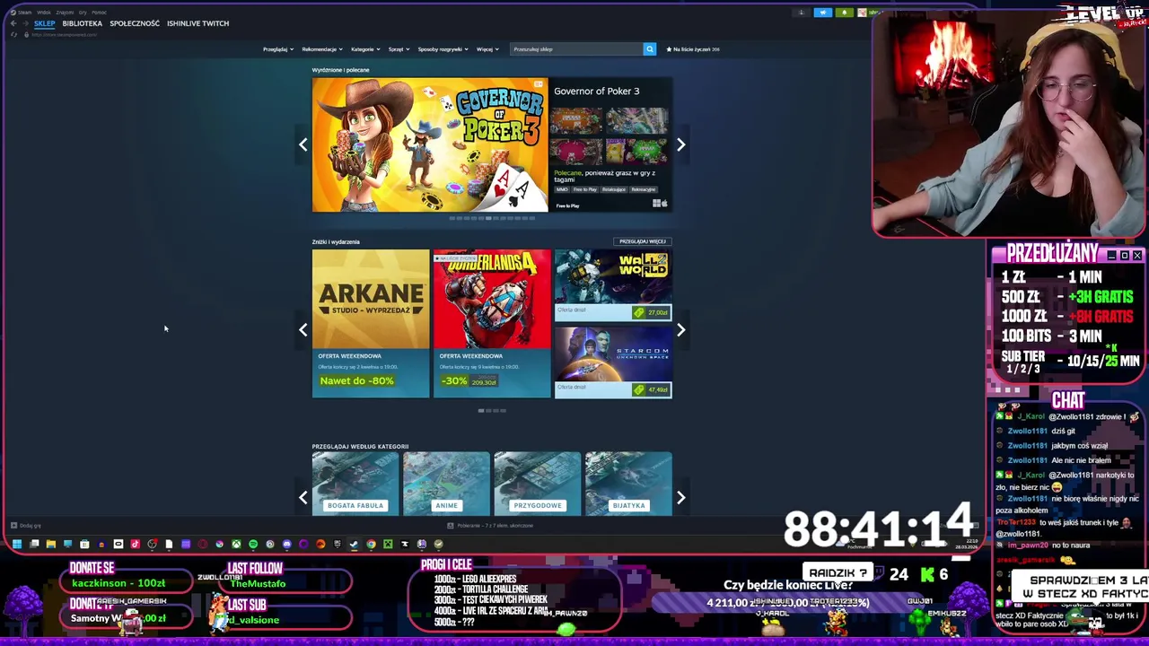Expand Sposoby rozgrywki dropdown

(x=443, y=49)
